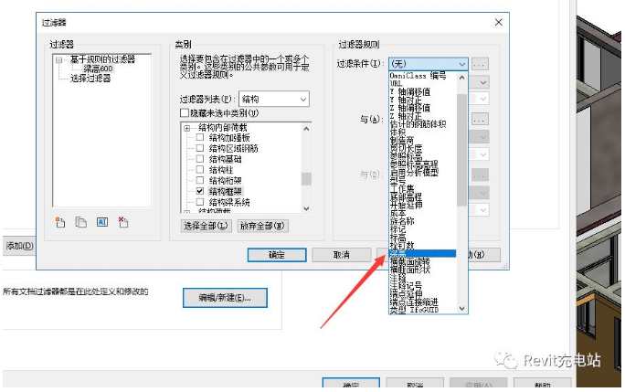Check the 结构加强板 category
The width and height of the screenshot is (625, 392).
tap(200, 138)
